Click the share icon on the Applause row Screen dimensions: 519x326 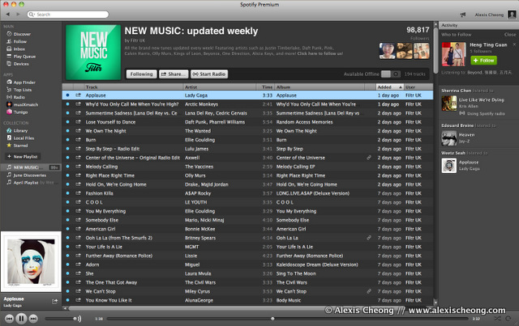78,95
